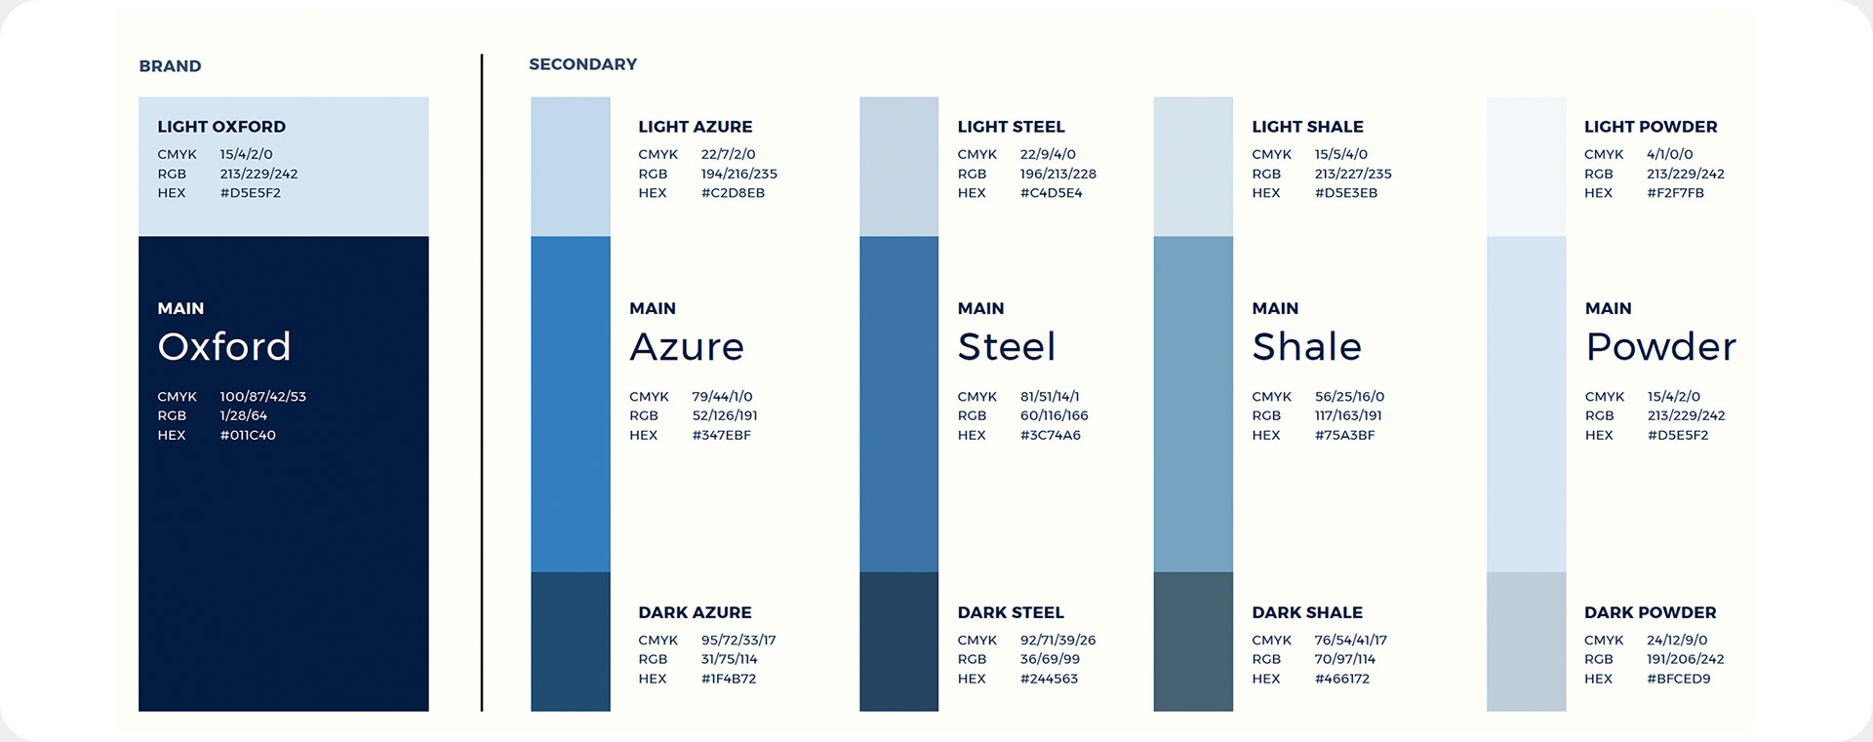The height and width of the screenshot is (742, 1873).
Task: Click the Light Powder color swatch
Action: 1526,166
